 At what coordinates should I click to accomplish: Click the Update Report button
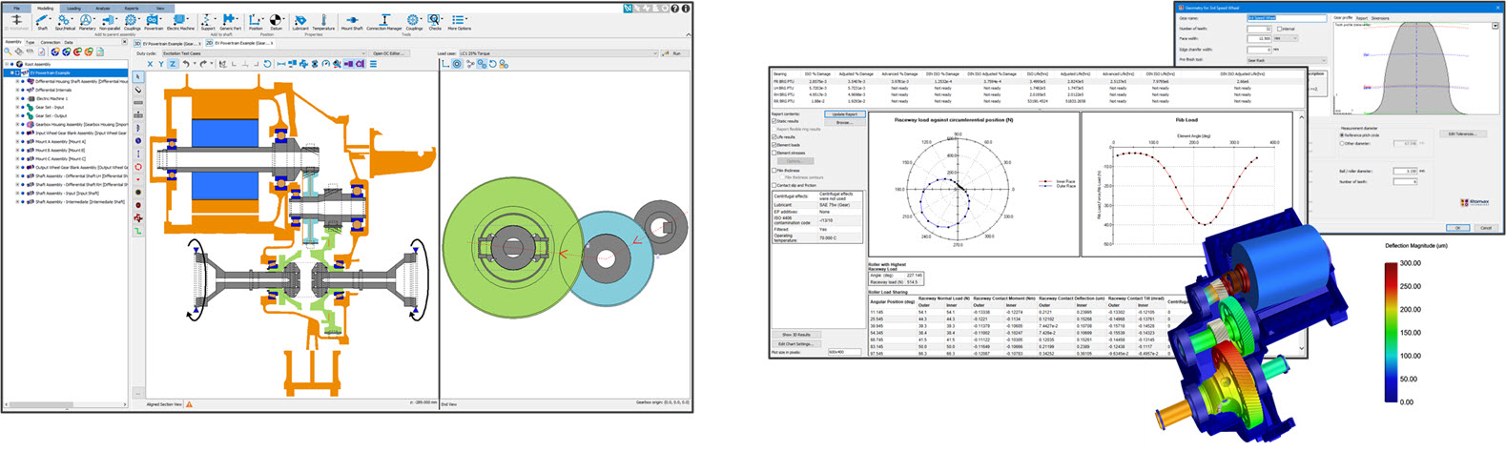tap(843, 114)
